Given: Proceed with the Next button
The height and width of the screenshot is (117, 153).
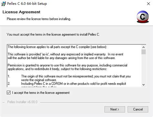Looking at the screenshot, I should (115, 109).
